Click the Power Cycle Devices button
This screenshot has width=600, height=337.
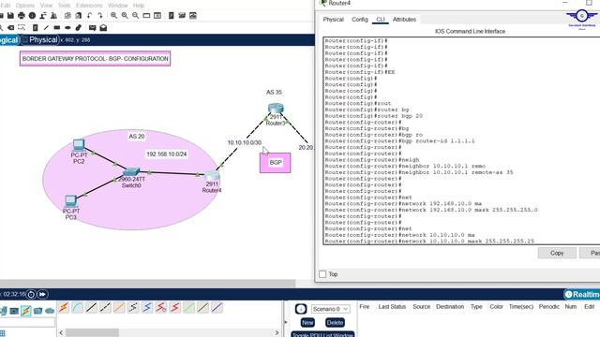(31, 294)
